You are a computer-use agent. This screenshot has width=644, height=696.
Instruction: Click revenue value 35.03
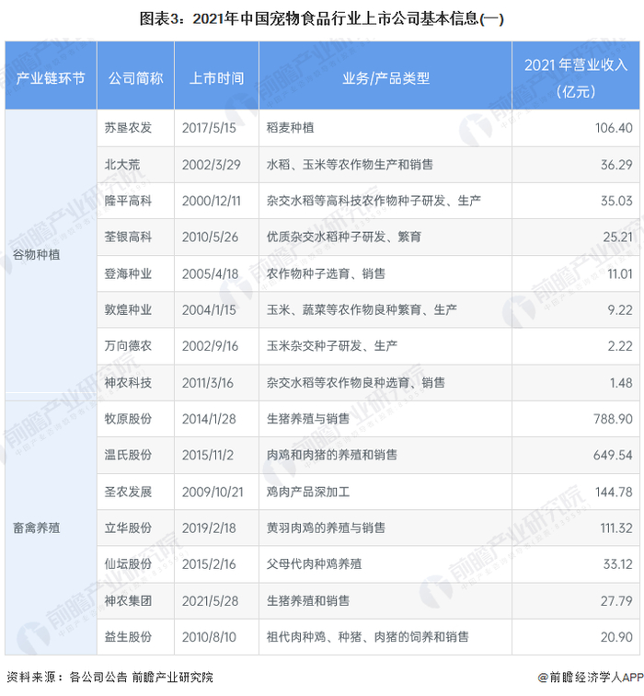[x=616, y=201]
